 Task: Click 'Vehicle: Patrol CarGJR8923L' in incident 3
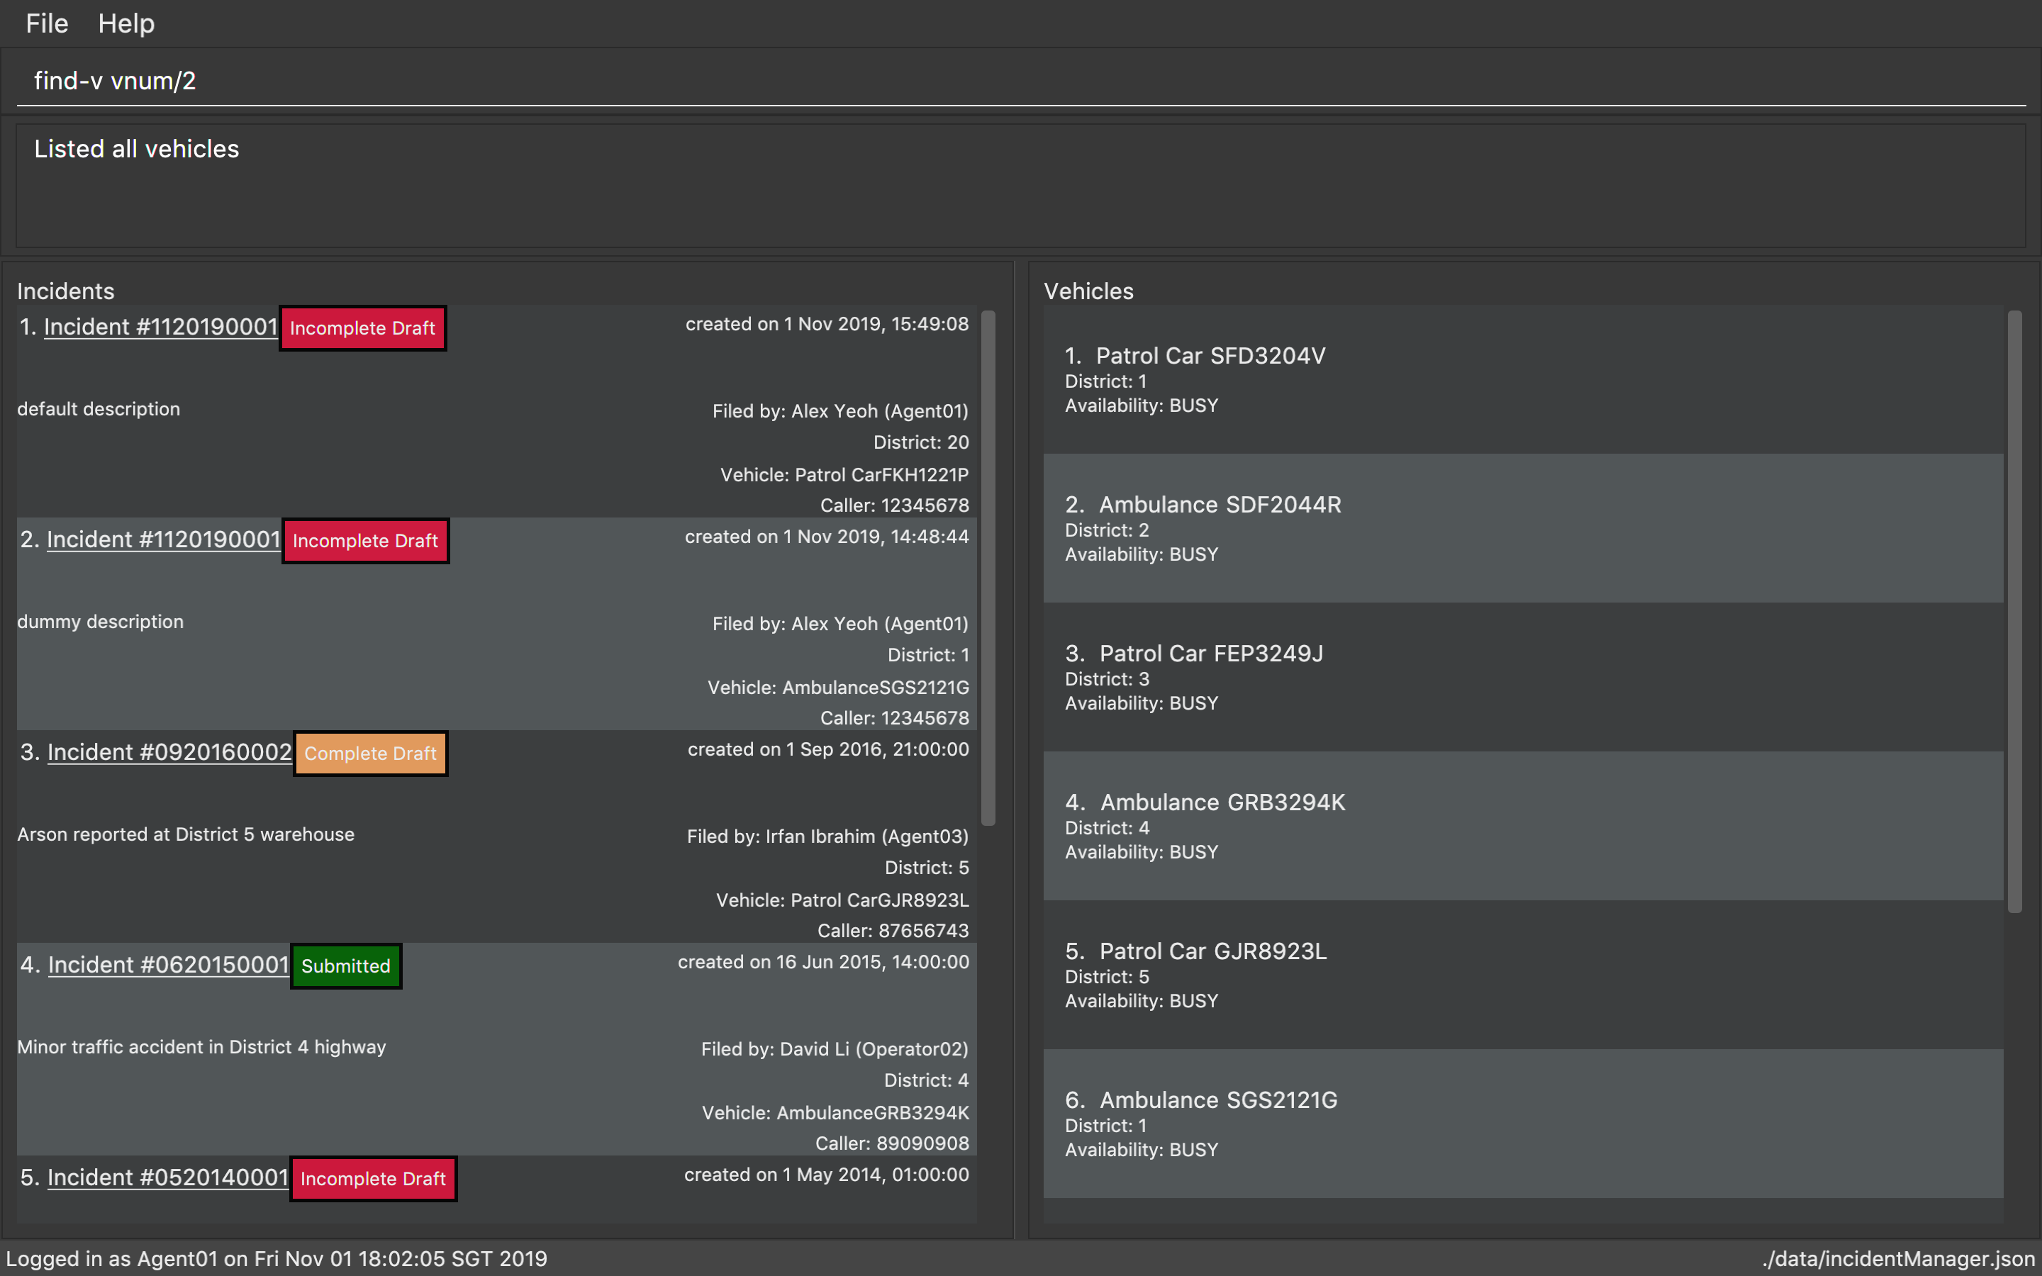pyautogui.click(x=843, y=900)
